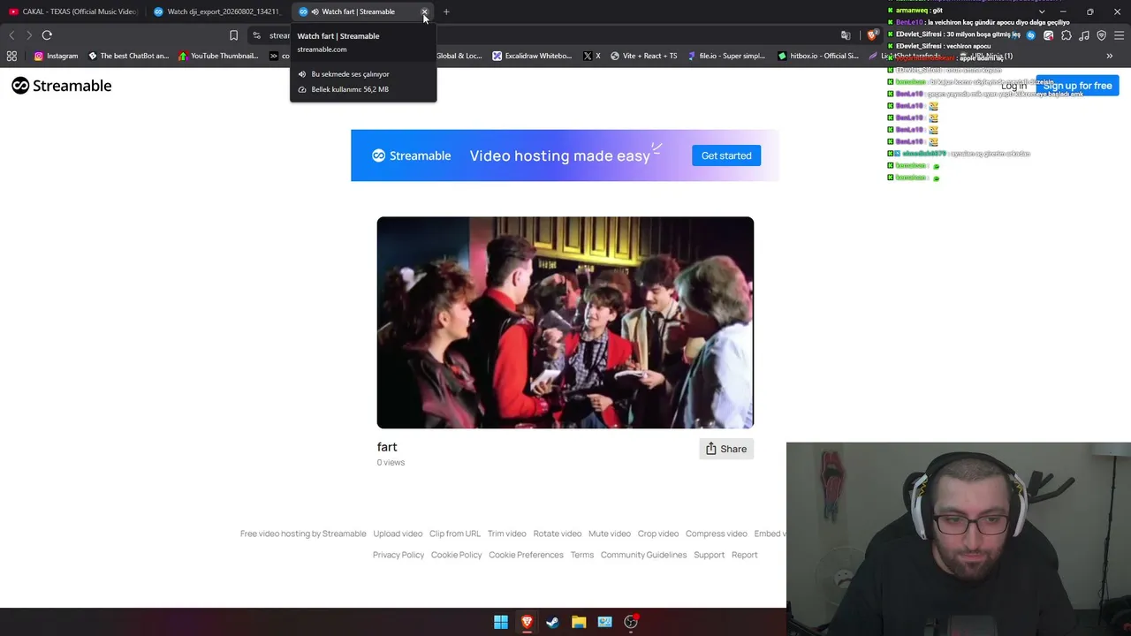Share the fart video
The height and width of the screenshot is (636, 1131).
(x=726, y=449)
